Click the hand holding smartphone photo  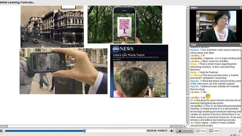(64, 71)
